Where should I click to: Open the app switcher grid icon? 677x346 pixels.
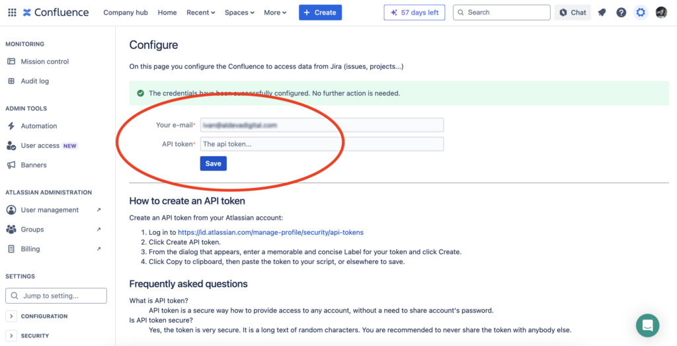coord(12,13)
